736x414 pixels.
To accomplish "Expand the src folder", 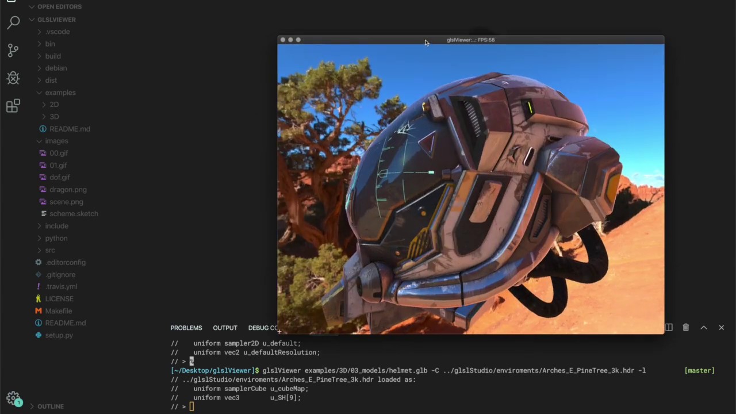I will [x=50, y=250].
